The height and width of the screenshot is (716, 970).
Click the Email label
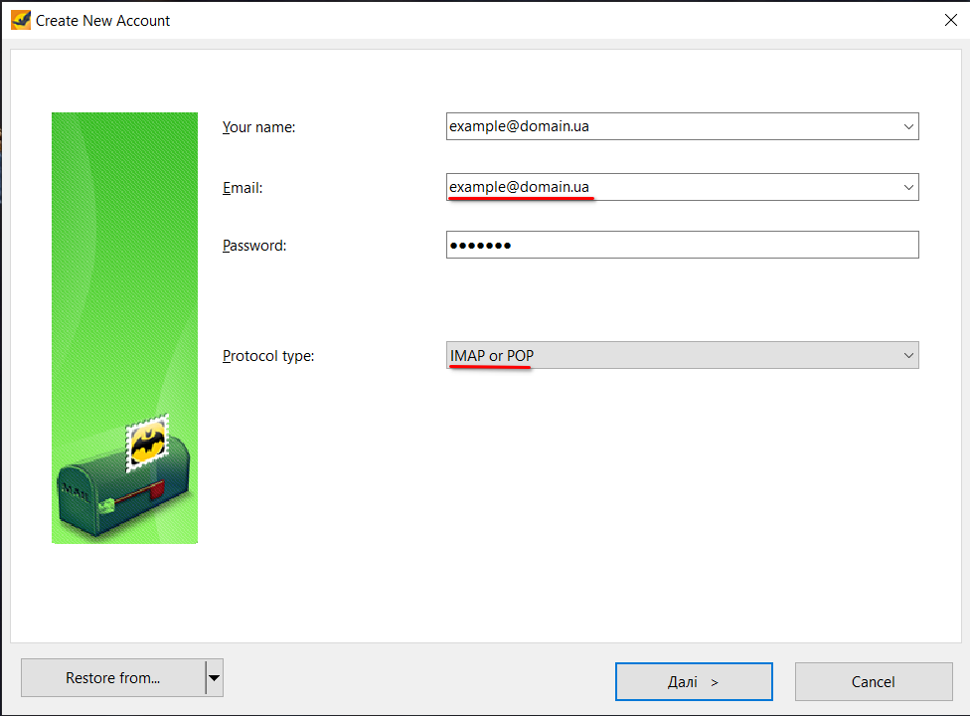(242, 187)
